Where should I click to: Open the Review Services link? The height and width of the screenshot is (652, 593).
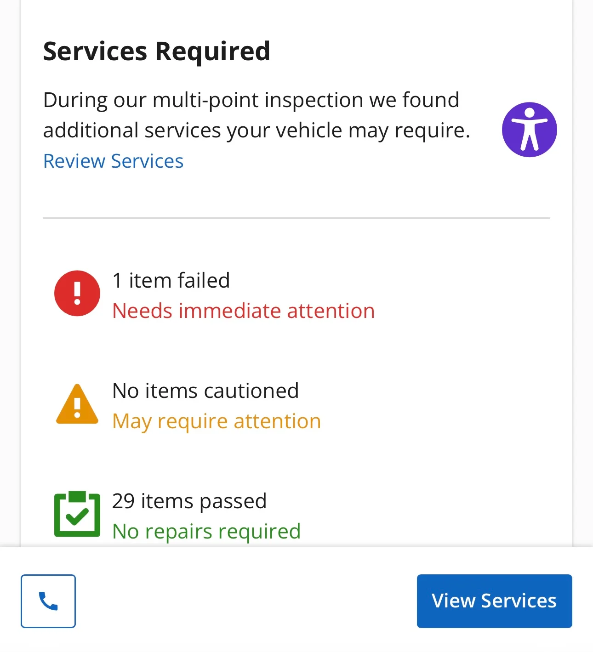113,161
